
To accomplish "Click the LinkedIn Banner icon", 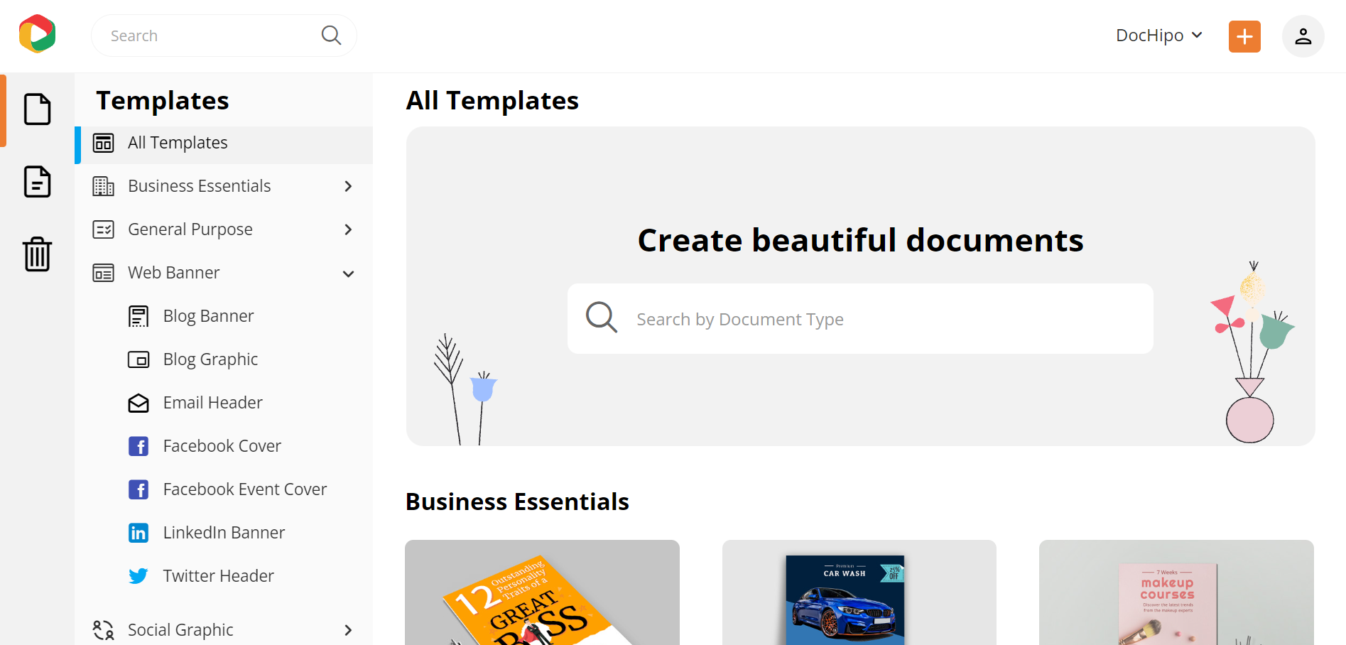I will click(x=139, y=532).
